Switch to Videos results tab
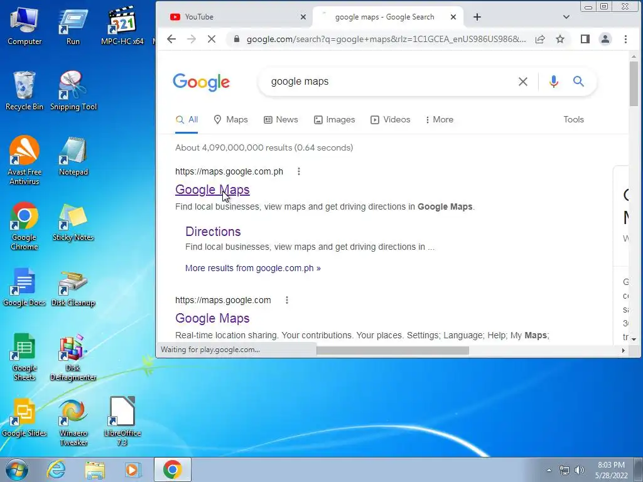643x482 pixels. (390, 120)
